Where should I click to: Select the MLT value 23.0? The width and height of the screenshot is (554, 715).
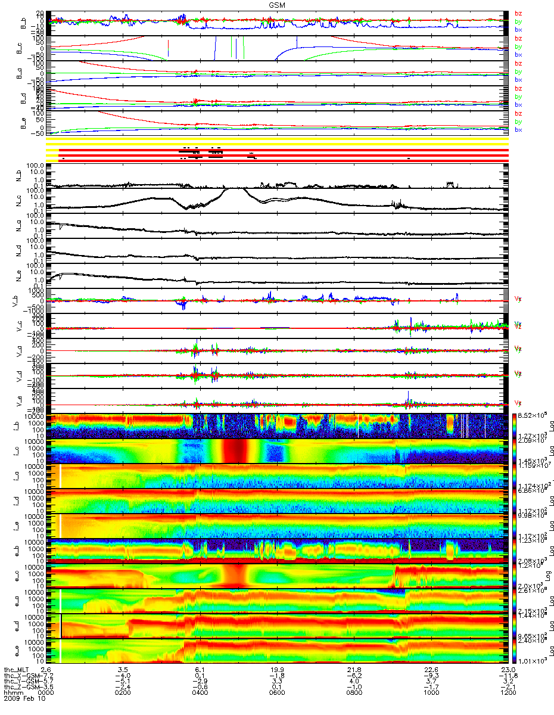click(508, 670)
